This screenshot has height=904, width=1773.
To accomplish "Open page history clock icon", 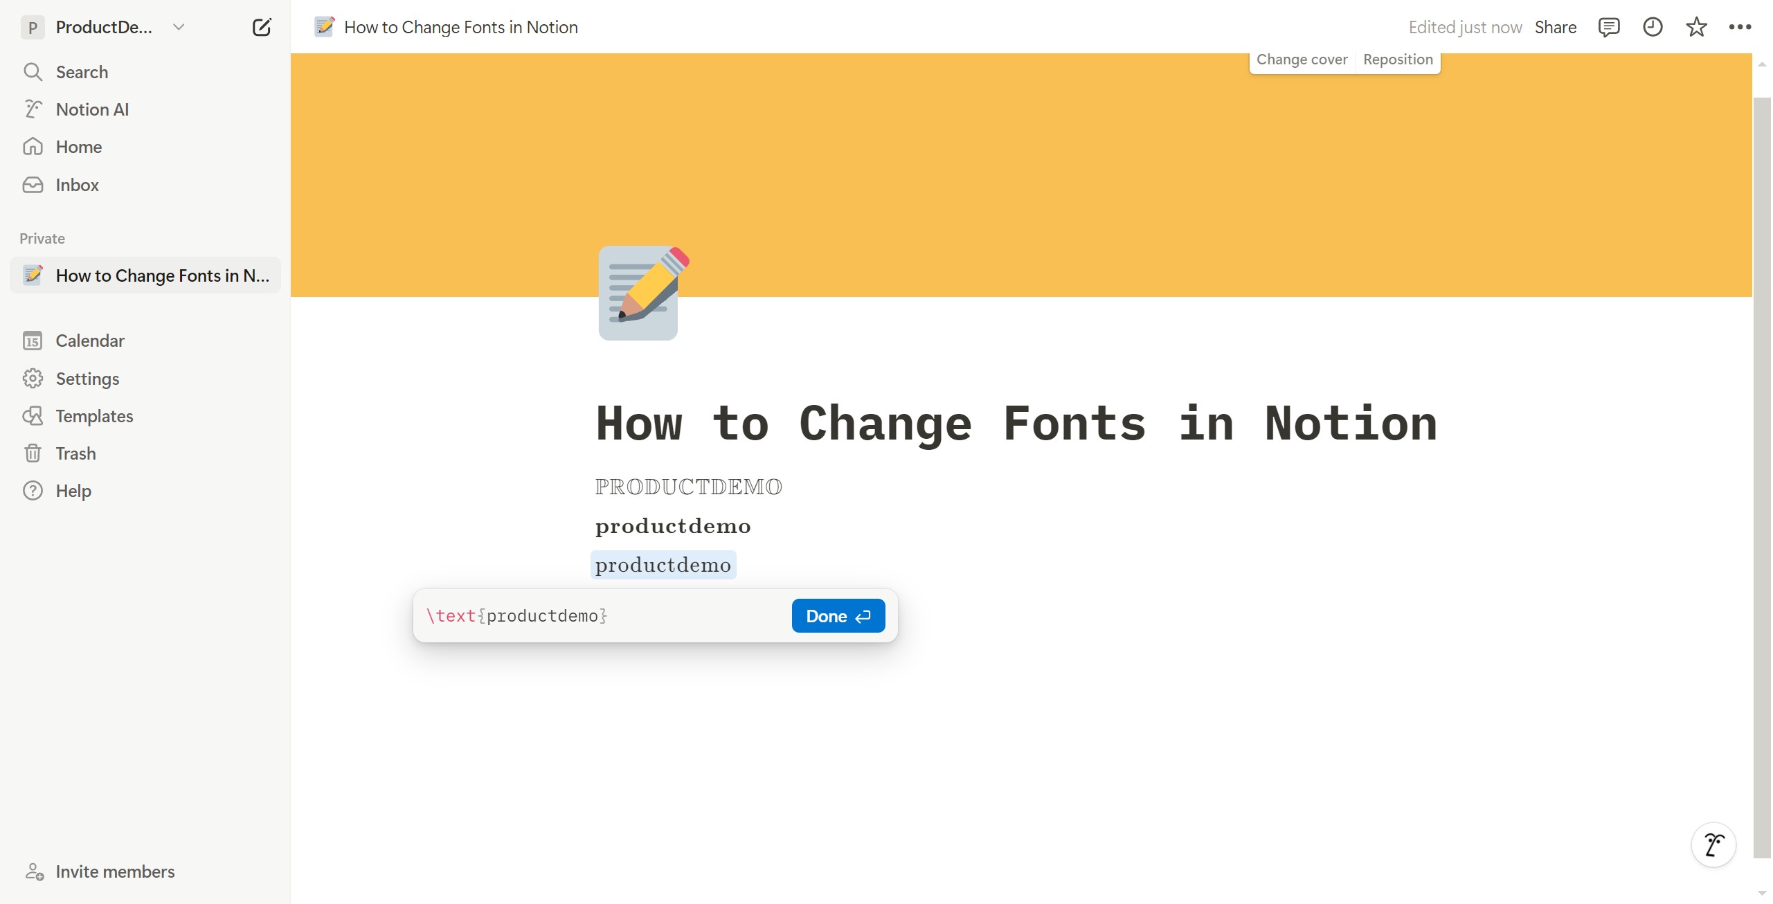I will (x=1653, y=27).
